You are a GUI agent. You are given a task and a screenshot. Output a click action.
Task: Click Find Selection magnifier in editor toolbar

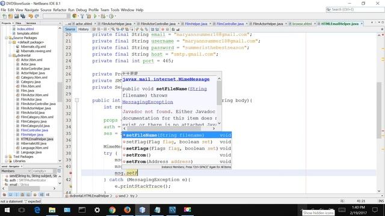click(x=113, y=29)
